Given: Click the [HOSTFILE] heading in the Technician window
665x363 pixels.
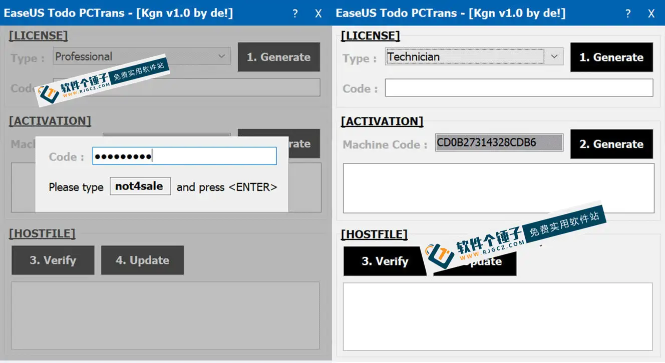Looking at the screenshot, I should [374, 234].
